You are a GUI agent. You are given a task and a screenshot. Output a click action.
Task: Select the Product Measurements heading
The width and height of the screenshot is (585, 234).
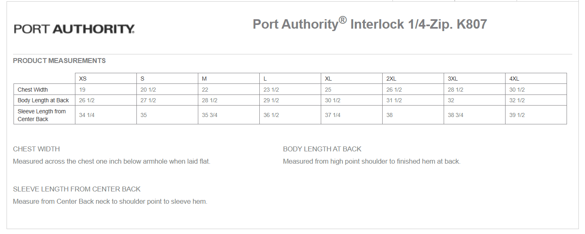coord(59,61)
